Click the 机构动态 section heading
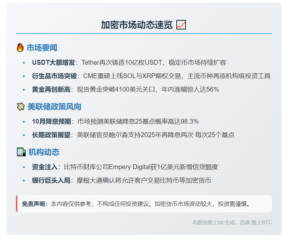 (44, 152)
